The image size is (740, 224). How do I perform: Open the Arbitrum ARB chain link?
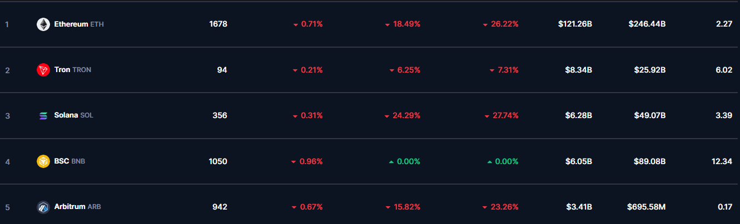(x=78, y=207)
